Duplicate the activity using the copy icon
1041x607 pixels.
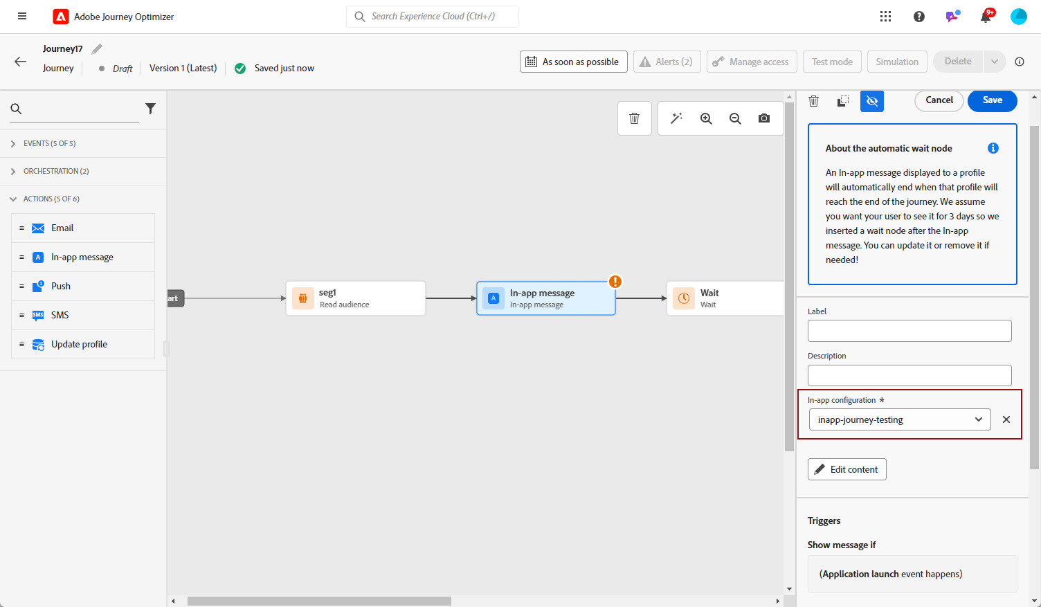click(x=843, y=101)
